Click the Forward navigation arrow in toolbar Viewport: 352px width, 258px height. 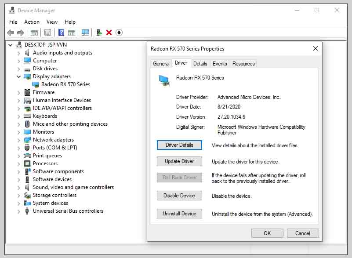pos(20,32)
